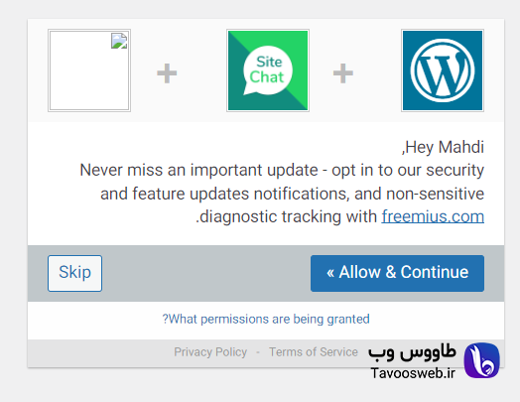Click the 'Never miss an important update' paragraph
The image size is (520, 402).
click(x=282, y=194)
